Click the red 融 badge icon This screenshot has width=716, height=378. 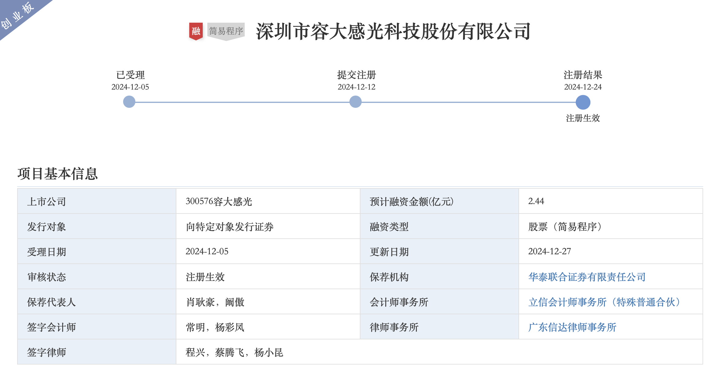coord(196,31)
